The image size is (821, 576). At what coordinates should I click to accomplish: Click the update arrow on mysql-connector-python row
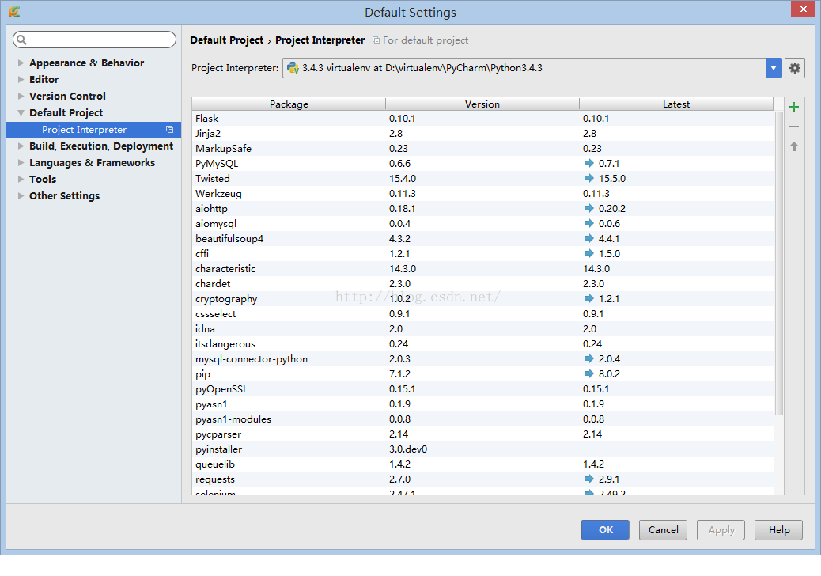[x=588, y=358]
